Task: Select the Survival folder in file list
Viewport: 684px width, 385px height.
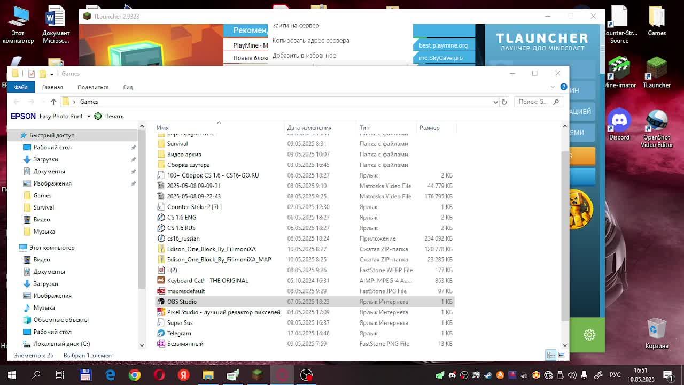Action: click(x=177, y=144)
